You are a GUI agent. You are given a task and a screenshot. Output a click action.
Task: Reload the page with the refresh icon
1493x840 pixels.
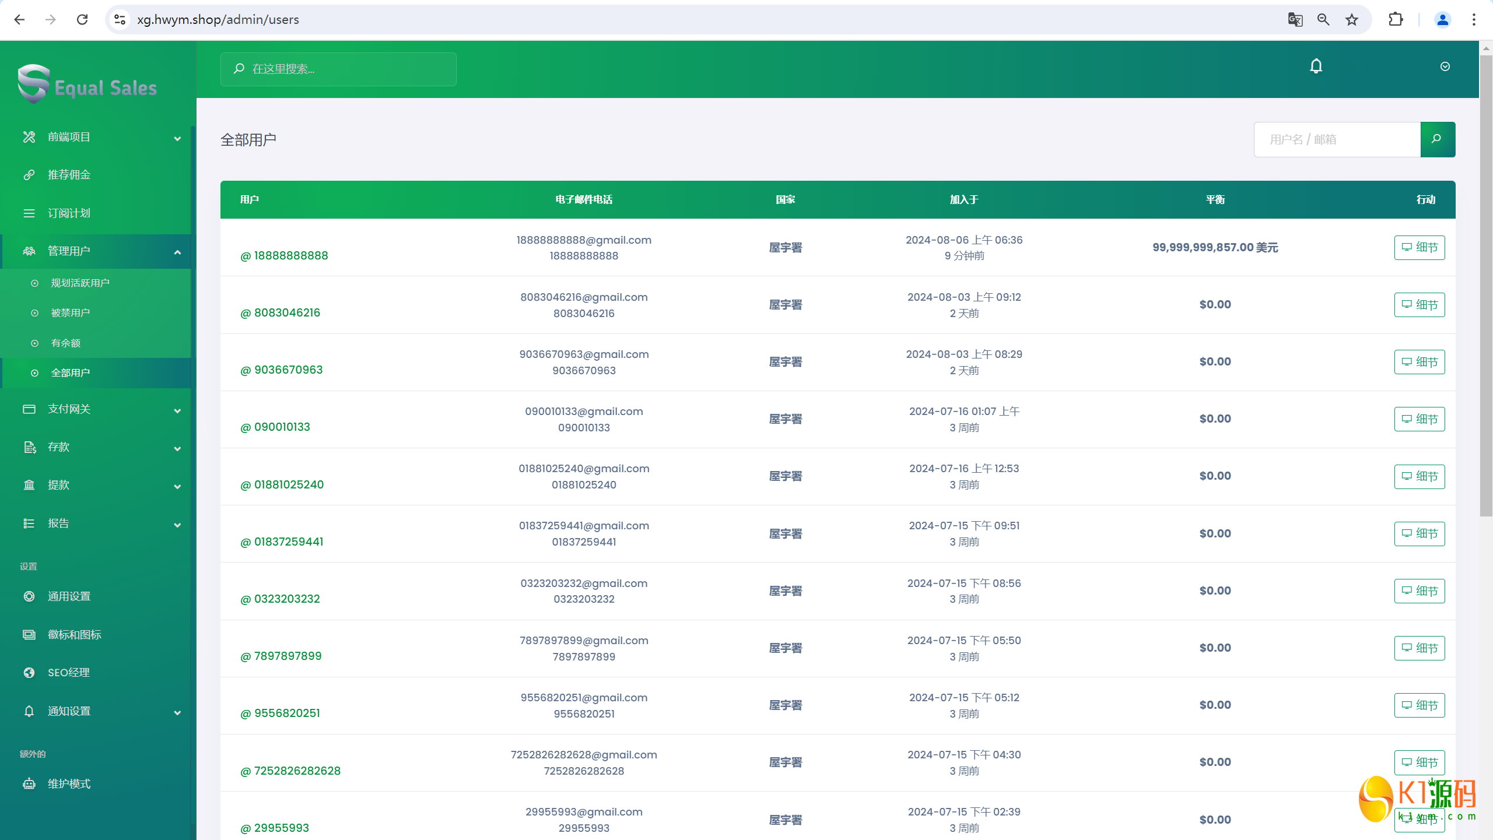82,20
